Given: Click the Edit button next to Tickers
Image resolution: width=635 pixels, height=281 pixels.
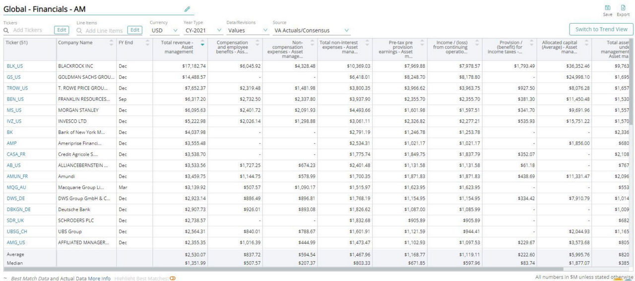Looking at the screenshot, I should 62,30.
